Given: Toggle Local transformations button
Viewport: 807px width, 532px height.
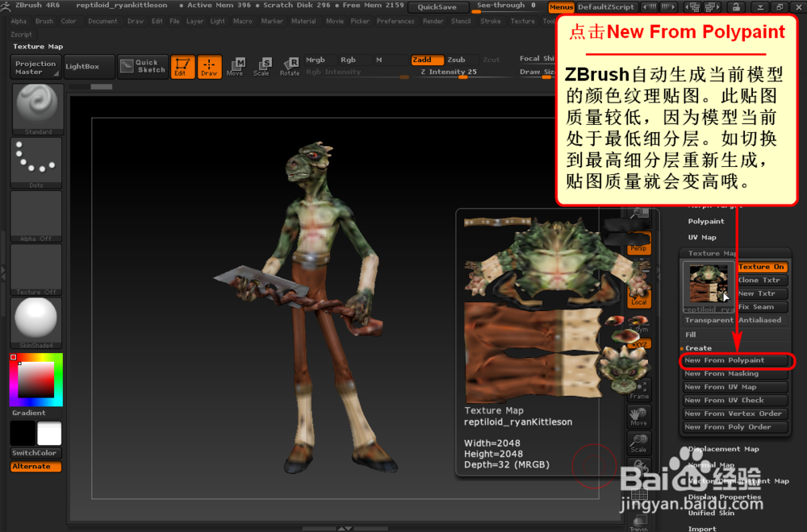Looking at the screenshot, I should coord(638,297).
